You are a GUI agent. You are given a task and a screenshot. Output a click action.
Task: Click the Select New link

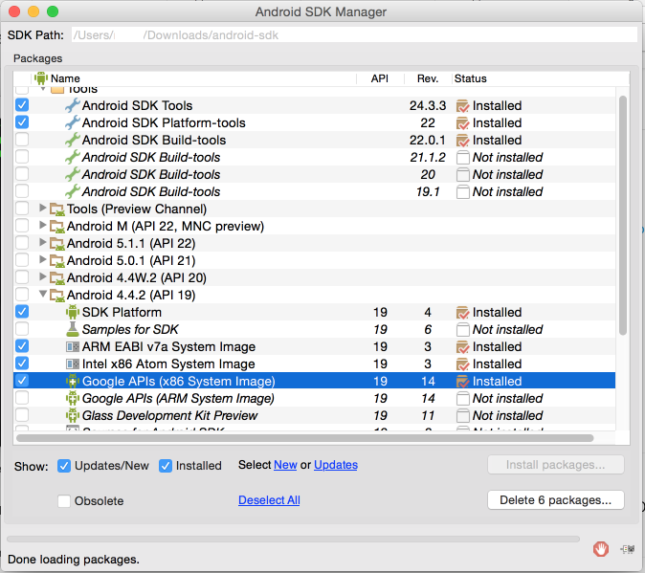click(x=285, y=465)
